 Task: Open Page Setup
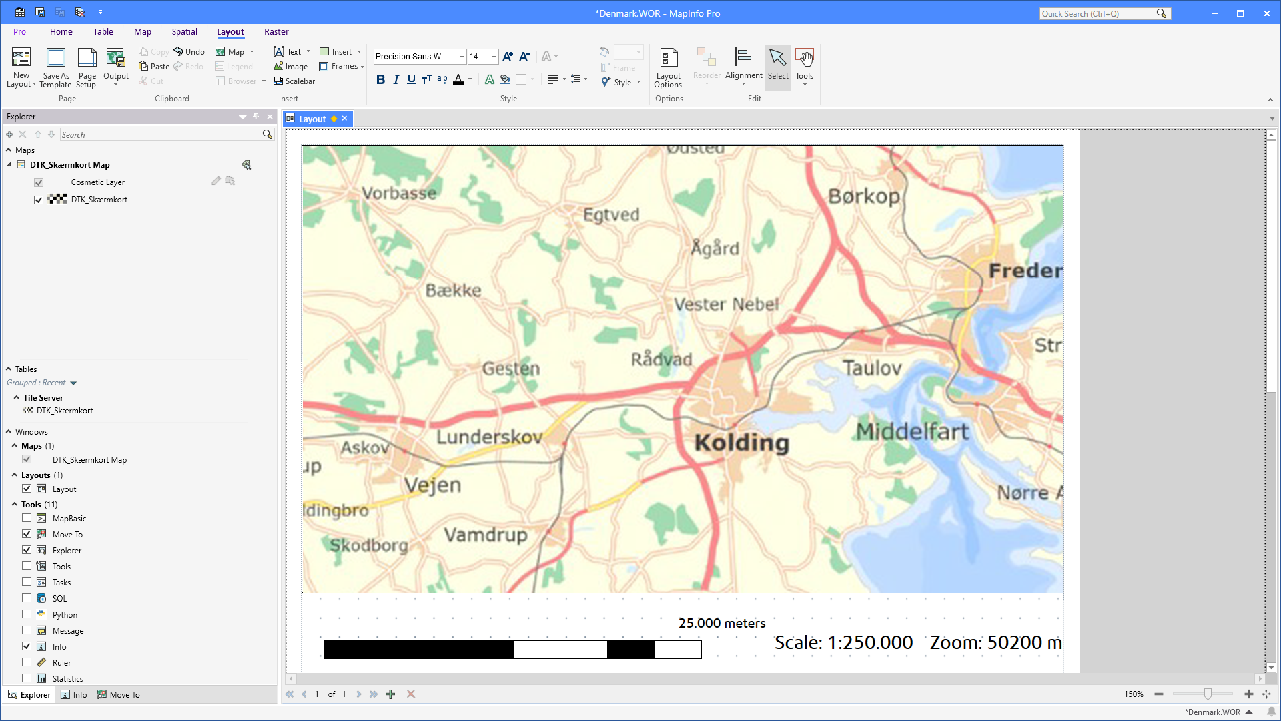pos(86,67)
